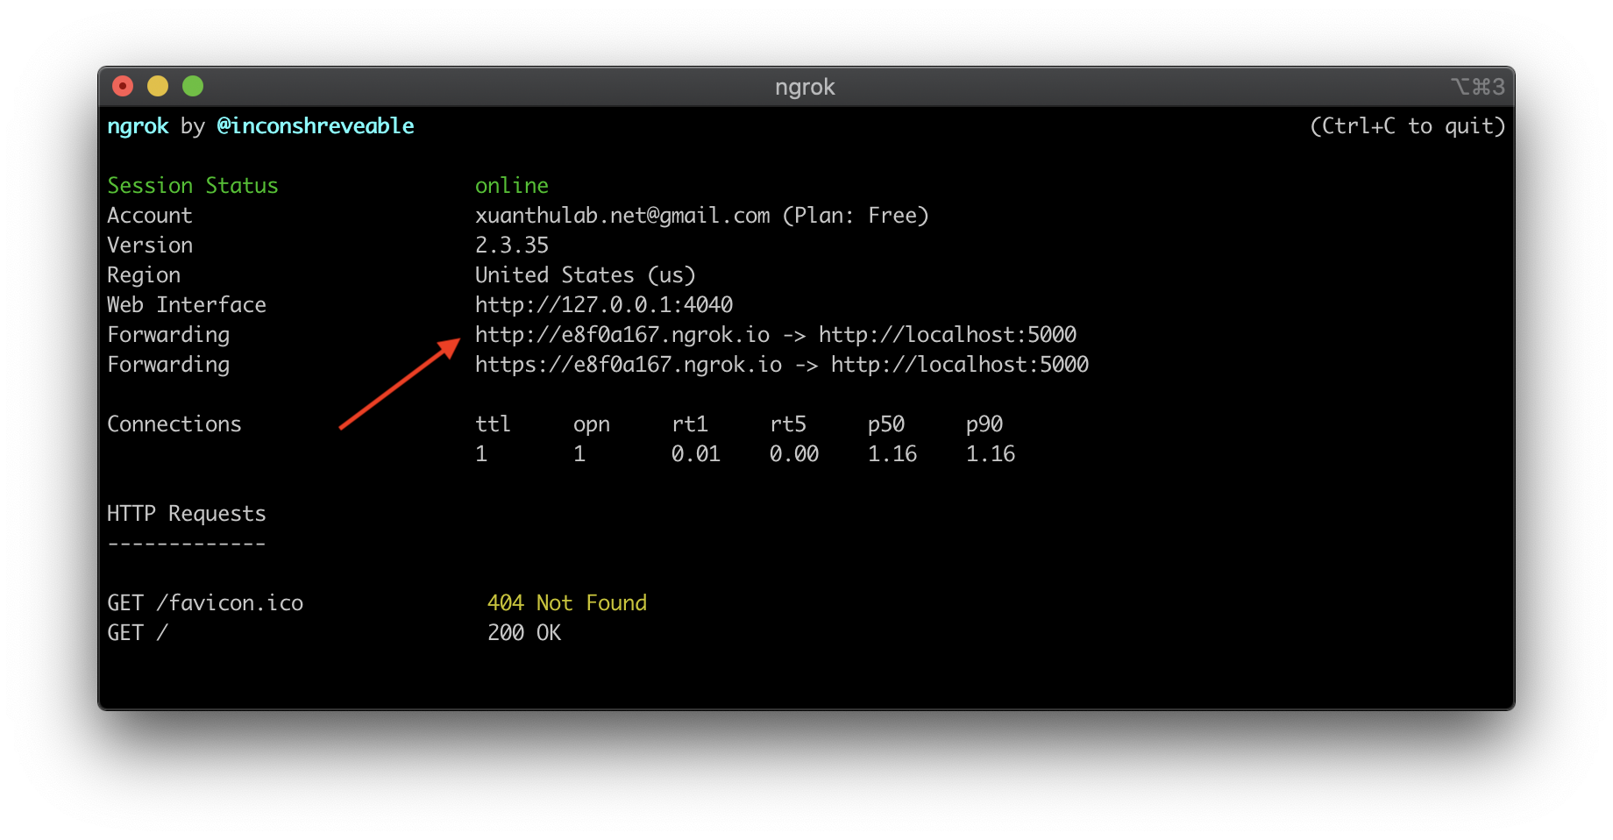Click the rt5 value 0.00

coord(794,454)
